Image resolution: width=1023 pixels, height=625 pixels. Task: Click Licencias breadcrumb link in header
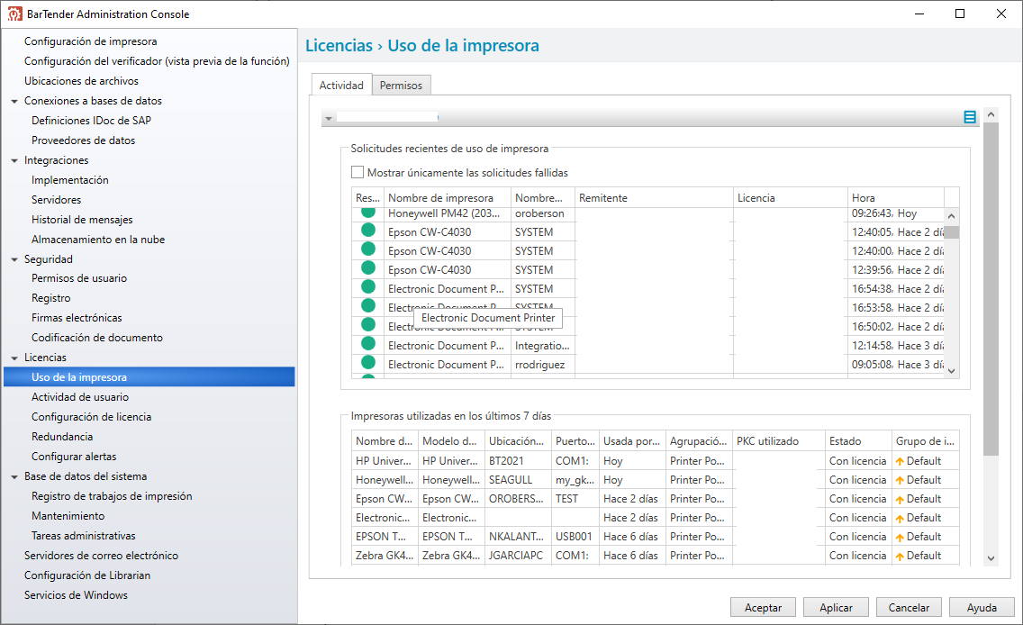pos(339,45)
